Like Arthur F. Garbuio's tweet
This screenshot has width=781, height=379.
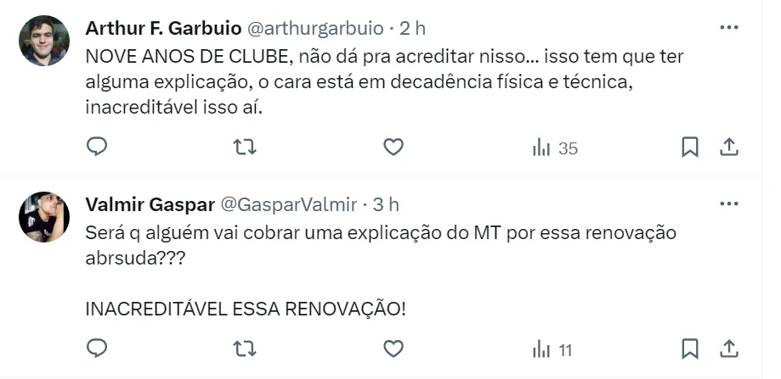393,148
